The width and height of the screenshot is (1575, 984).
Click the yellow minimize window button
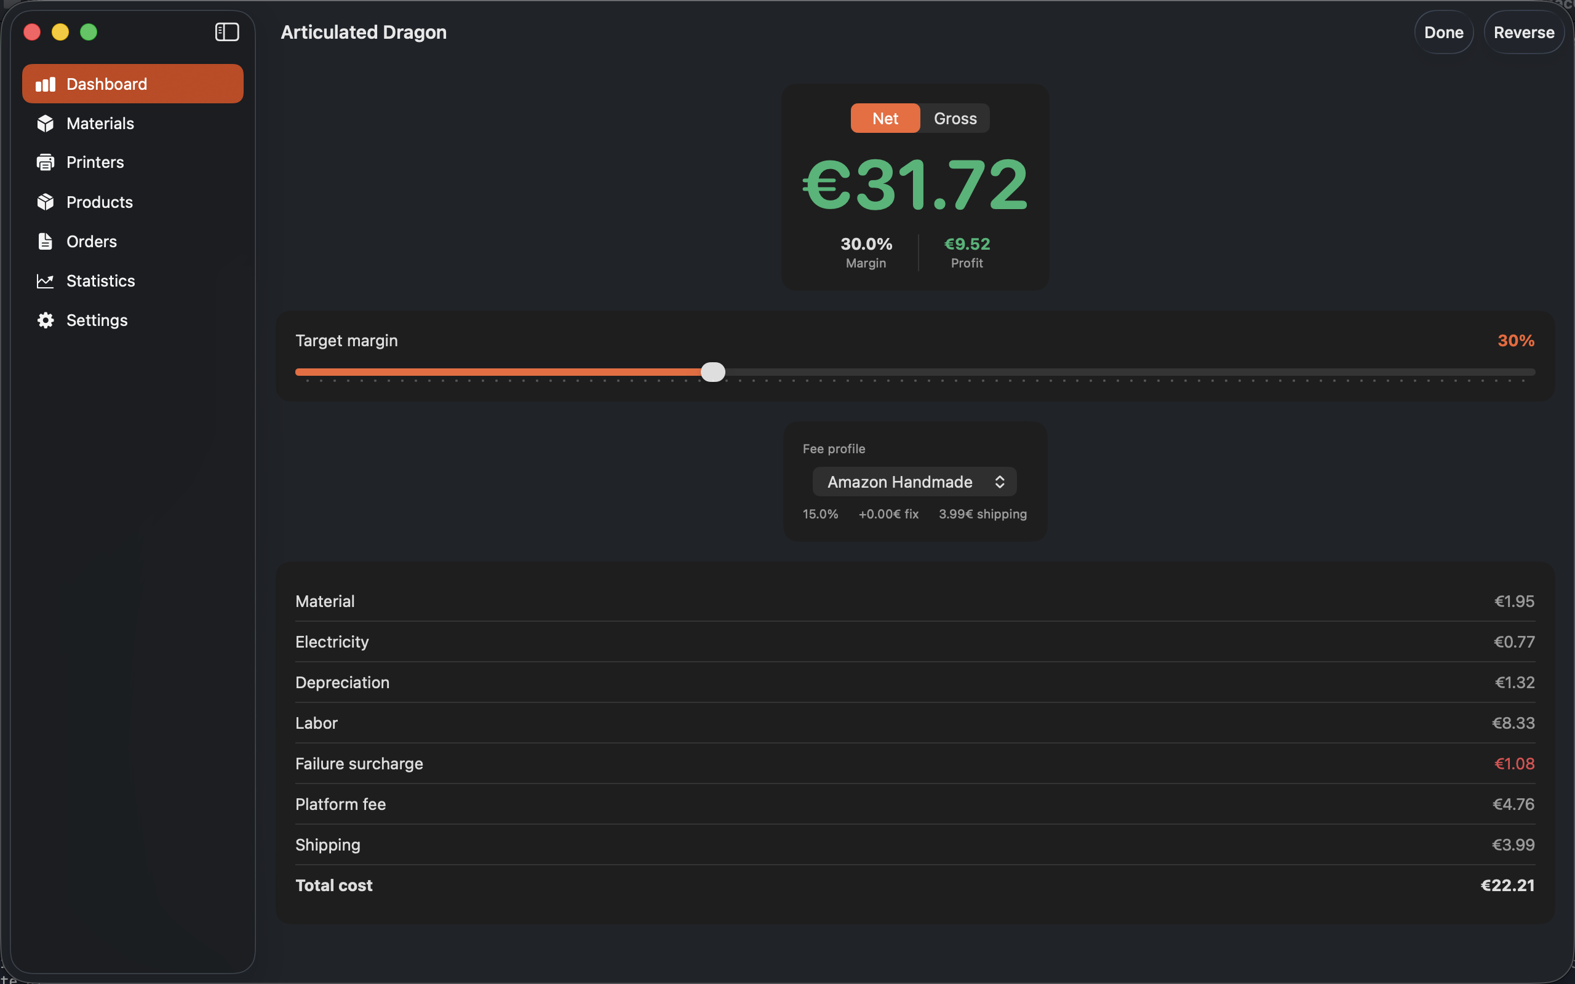pyautogui.click(x=60, y=32)
